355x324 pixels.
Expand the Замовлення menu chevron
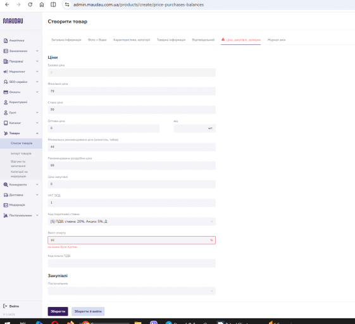[x=37, y=51]
